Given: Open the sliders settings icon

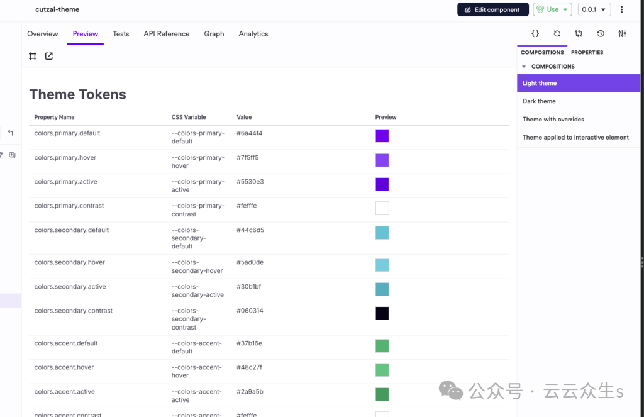Looking at the screenshot, I should click(622, 34).
